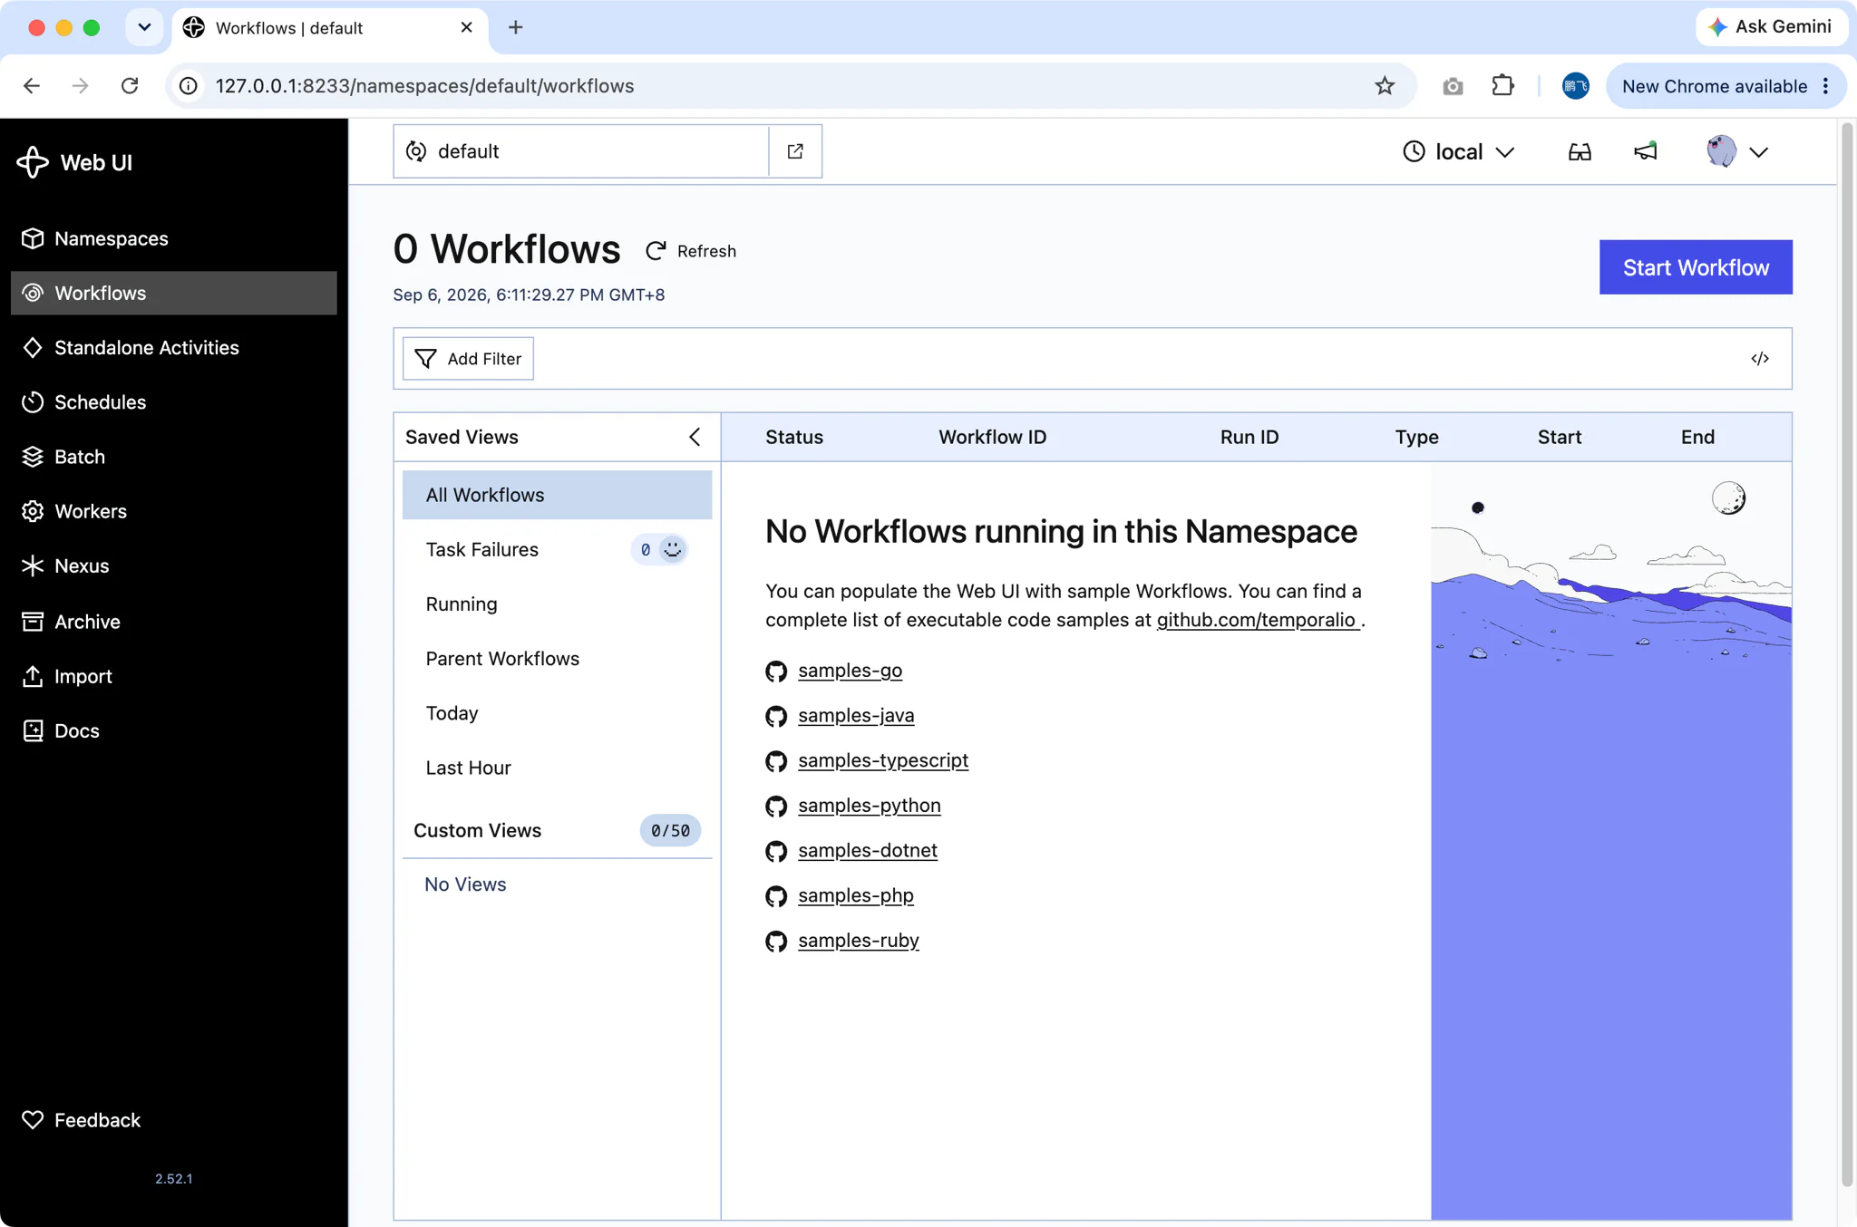Click the End column header
The height and width of the screenshot is (1227, 1857).
point(1697,437)
